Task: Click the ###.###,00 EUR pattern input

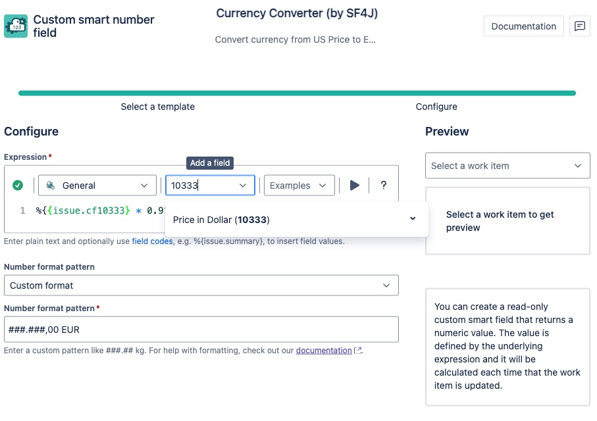Action: coord(201,330)
